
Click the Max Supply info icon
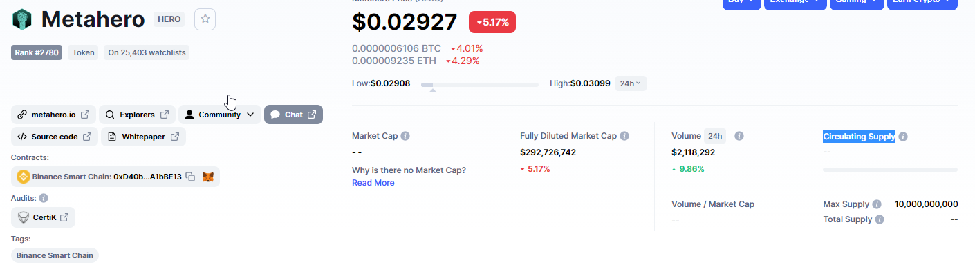(877, 204)
